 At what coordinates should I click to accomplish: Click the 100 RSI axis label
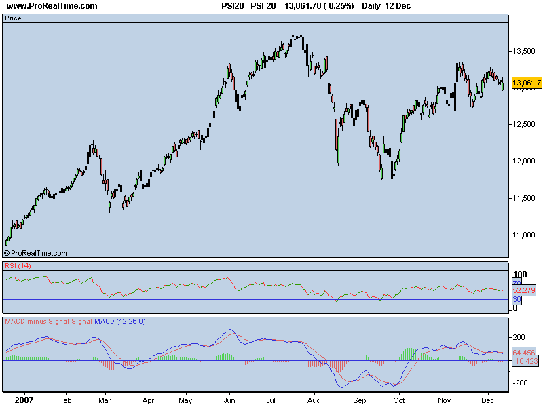(519, 275)
